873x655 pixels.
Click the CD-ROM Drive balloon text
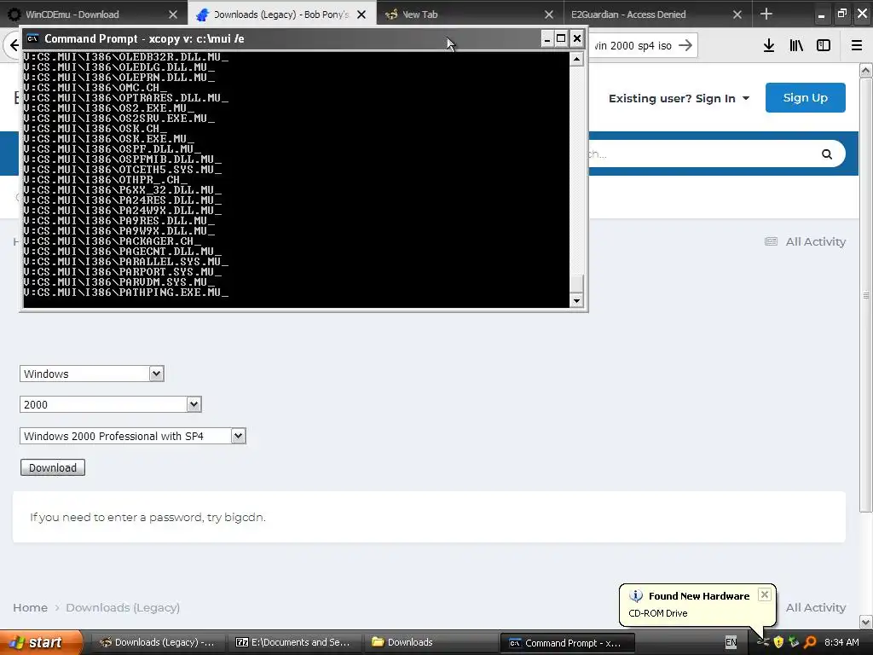coord(657,613)
